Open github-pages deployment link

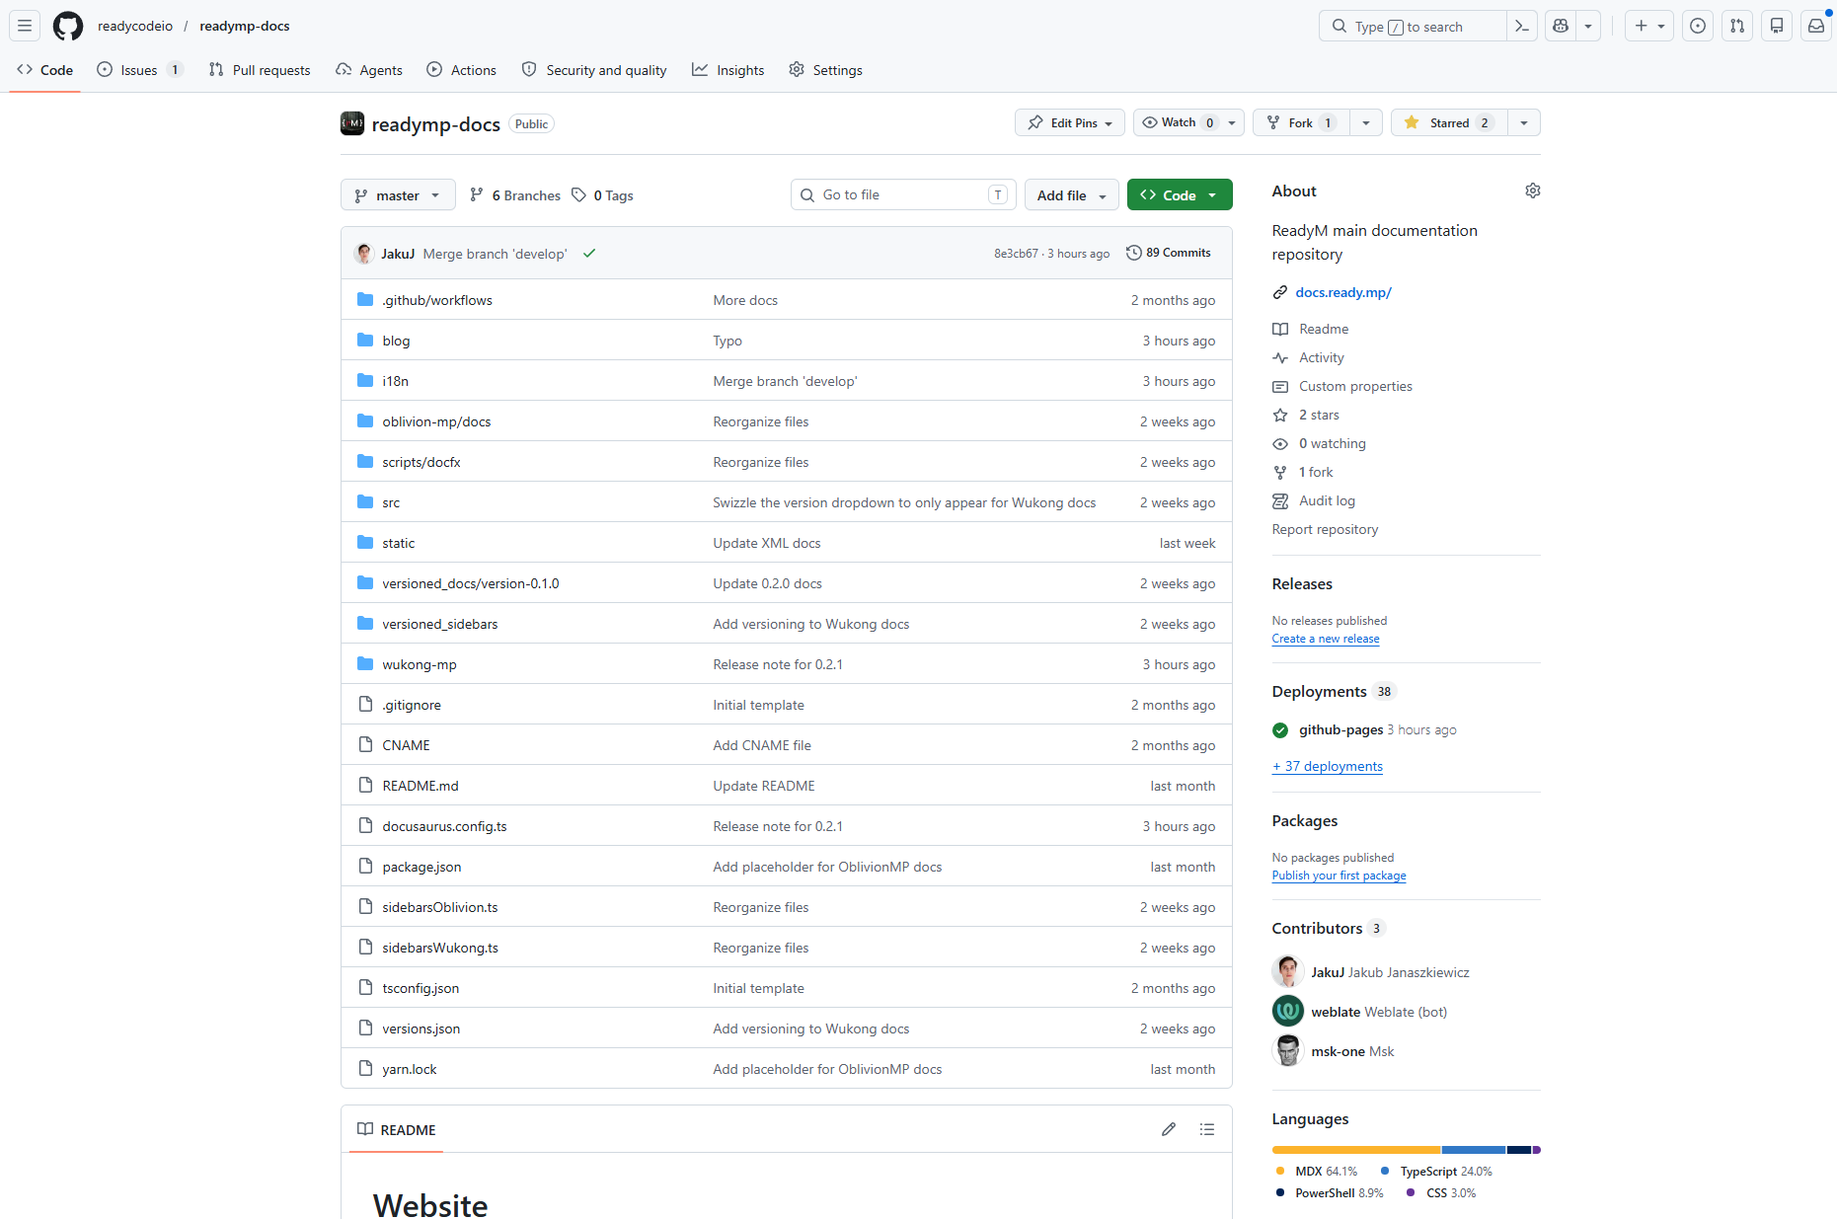(x=1340, y=729)
